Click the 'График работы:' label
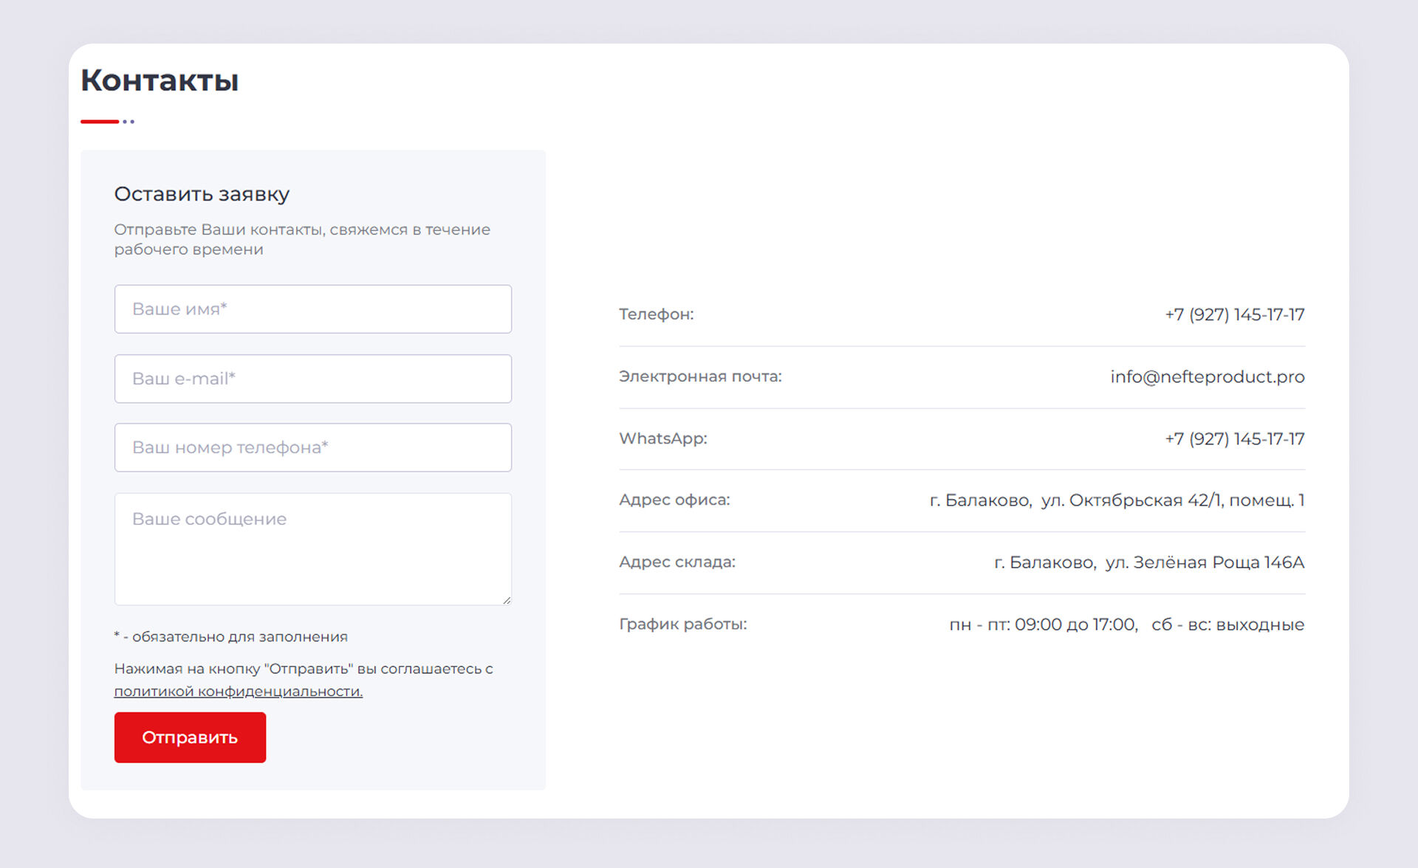Viewport: 1418px width, 868px height. pyautogui.click(x=682, y=624)
